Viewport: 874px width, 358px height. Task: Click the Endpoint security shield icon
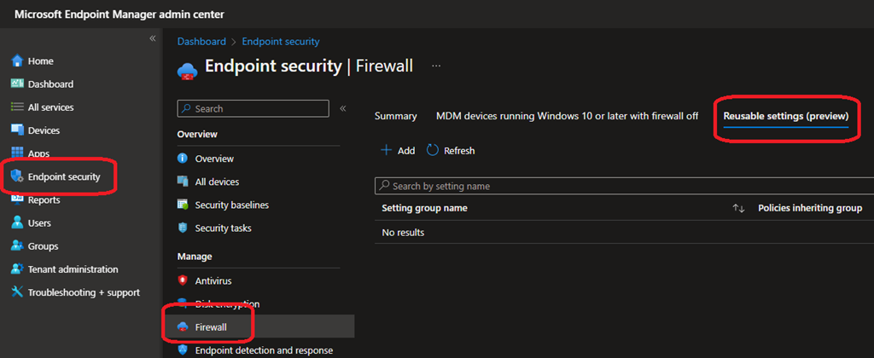[17, 176]
